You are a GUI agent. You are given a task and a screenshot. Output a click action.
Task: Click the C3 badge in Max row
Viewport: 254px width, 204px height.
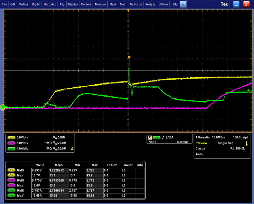coord(11,185)
